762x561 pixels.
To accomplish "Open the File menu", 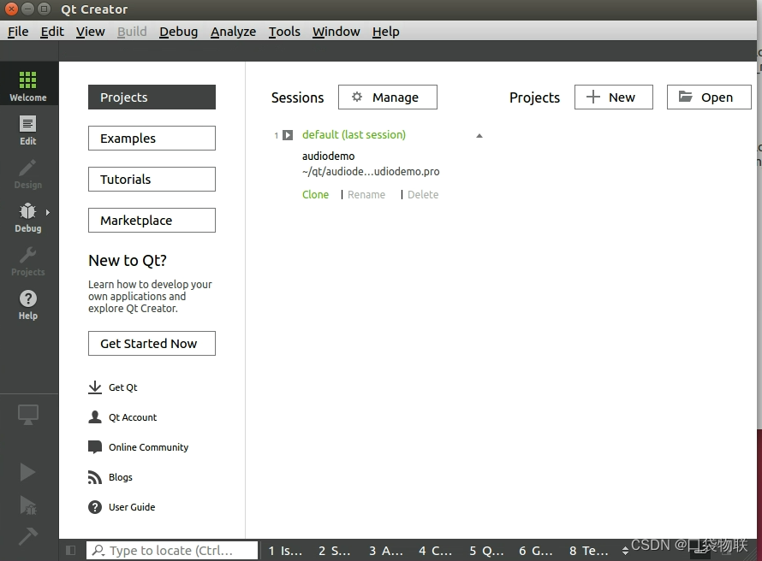I will 18,32.
